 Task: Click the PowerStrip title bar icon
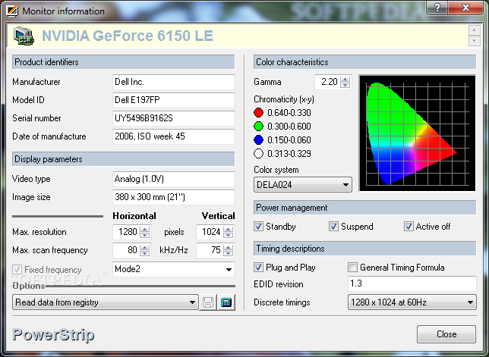[x=12, y=11]
